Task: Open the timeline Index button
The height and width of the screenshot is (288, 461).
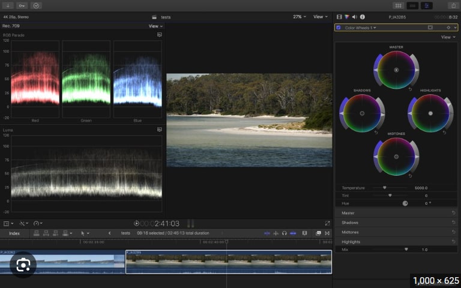Action: (x=14, y=233)
